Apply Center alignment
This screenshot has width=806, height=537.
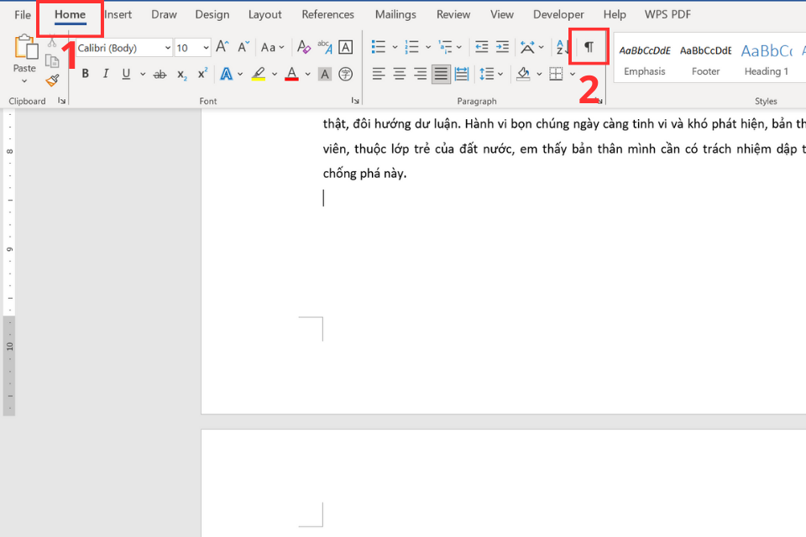[400, 74]
